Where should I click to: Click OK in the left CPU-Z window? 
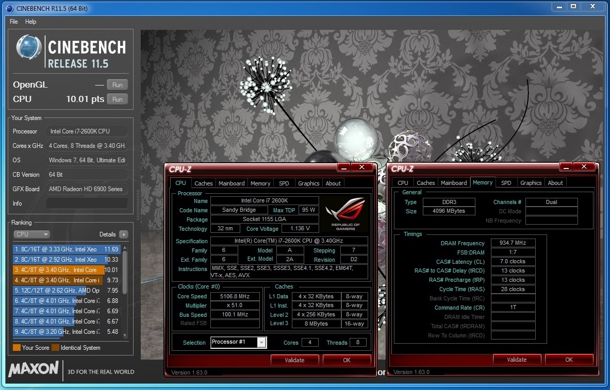(x=347, y=360)
